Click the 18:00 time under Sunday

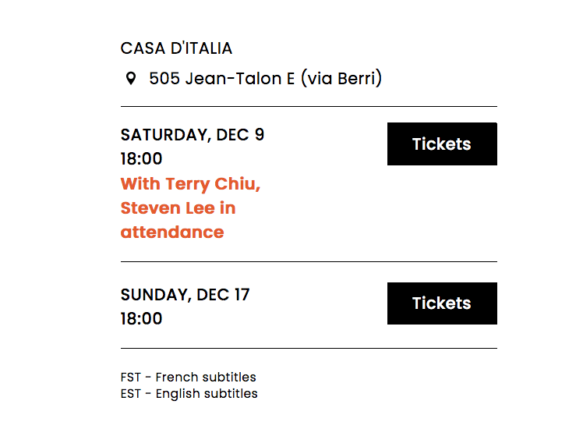point(141,319)
